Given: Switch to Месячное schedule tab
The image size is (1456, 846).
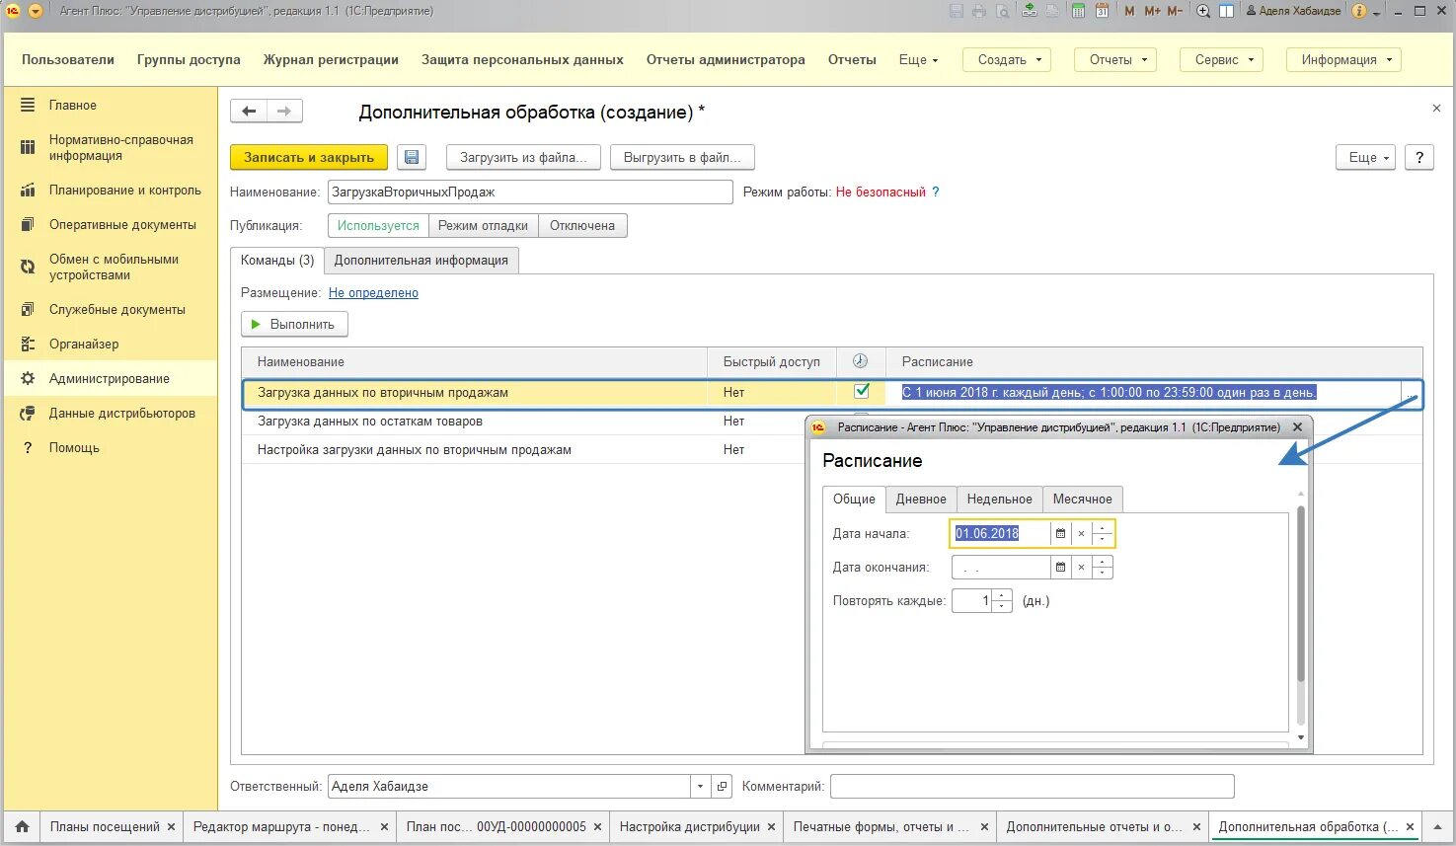Looking at the screenshot, I should click(x=1082, y=499).
